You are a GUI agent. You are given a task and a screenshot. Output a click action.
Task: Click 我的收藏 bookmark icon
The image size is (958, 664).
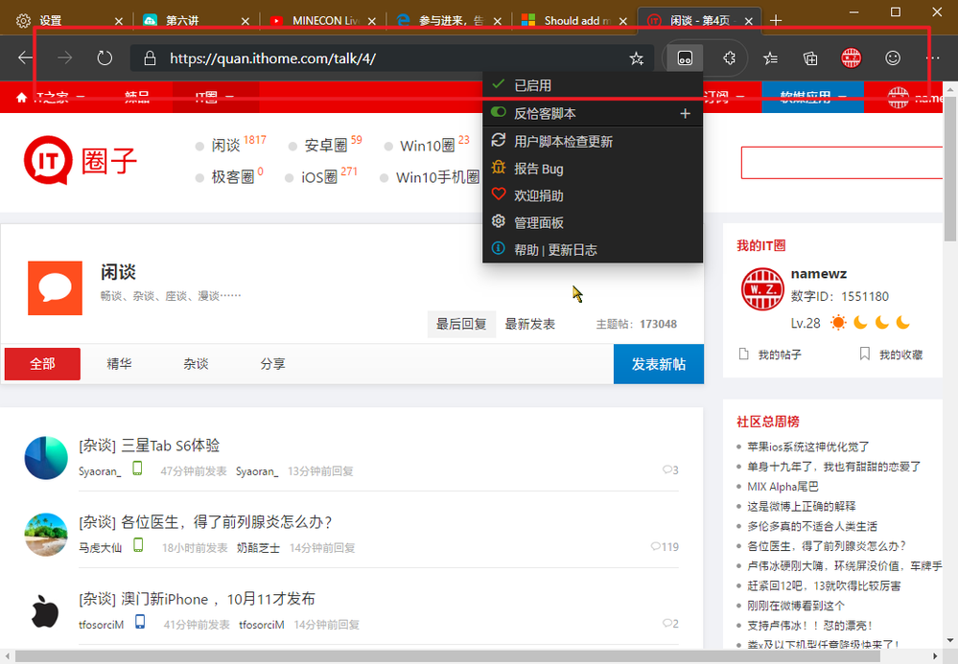865,354
